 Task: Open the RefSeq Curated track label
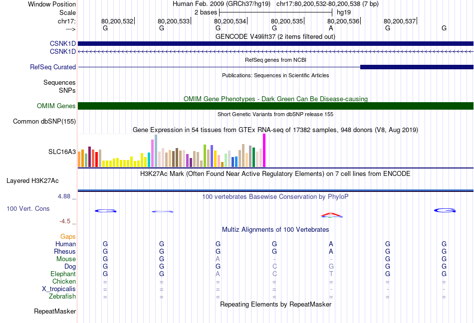[x=52, y=67]
